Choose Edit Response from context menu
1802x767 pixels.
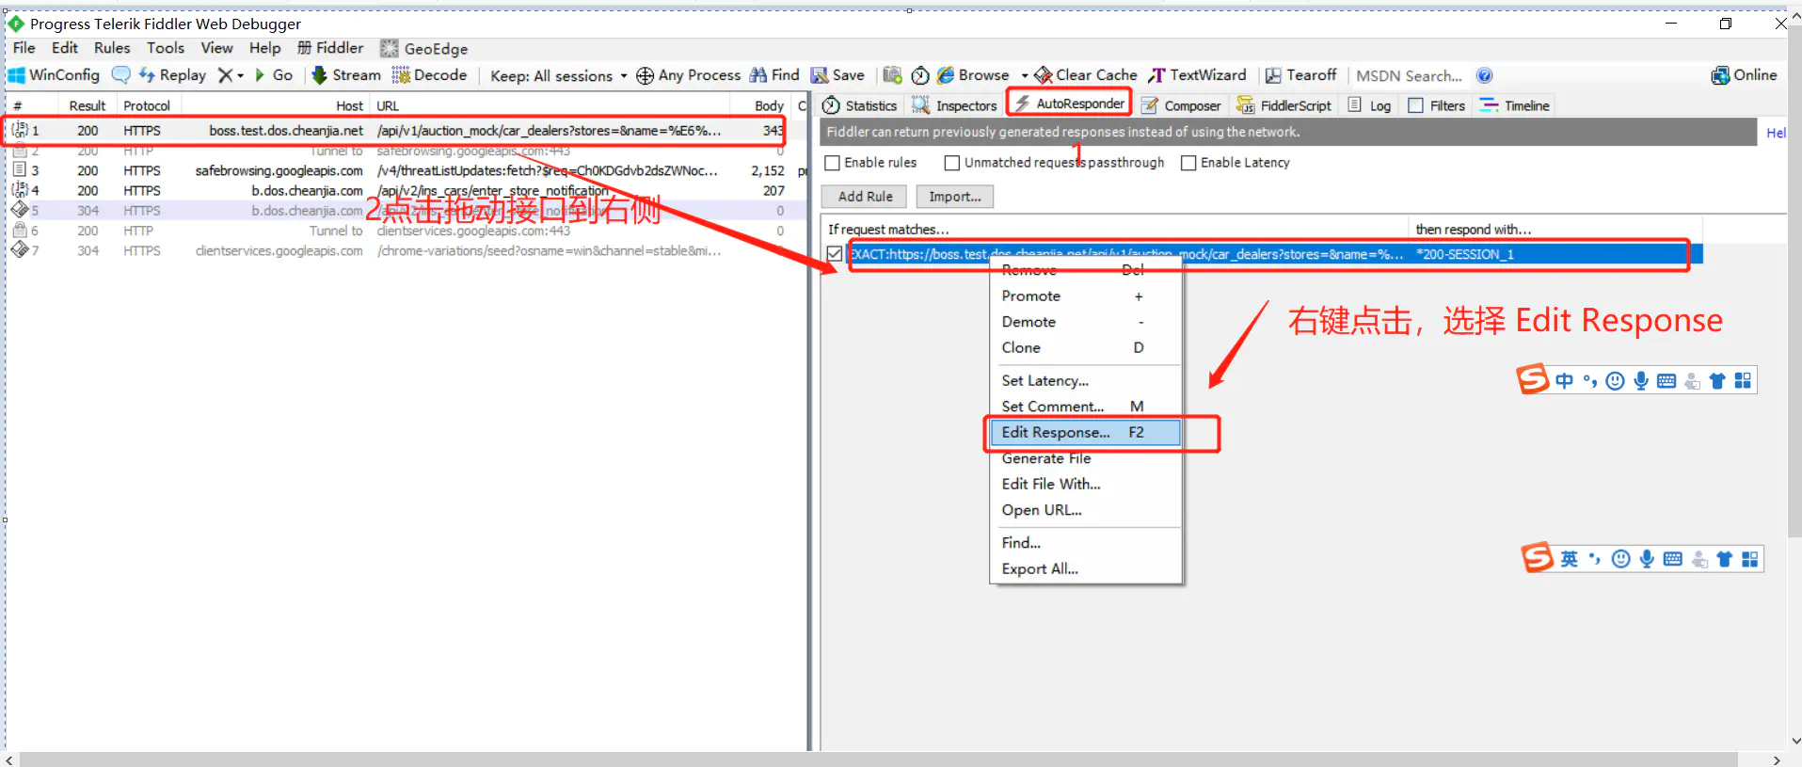(1086, 432)
